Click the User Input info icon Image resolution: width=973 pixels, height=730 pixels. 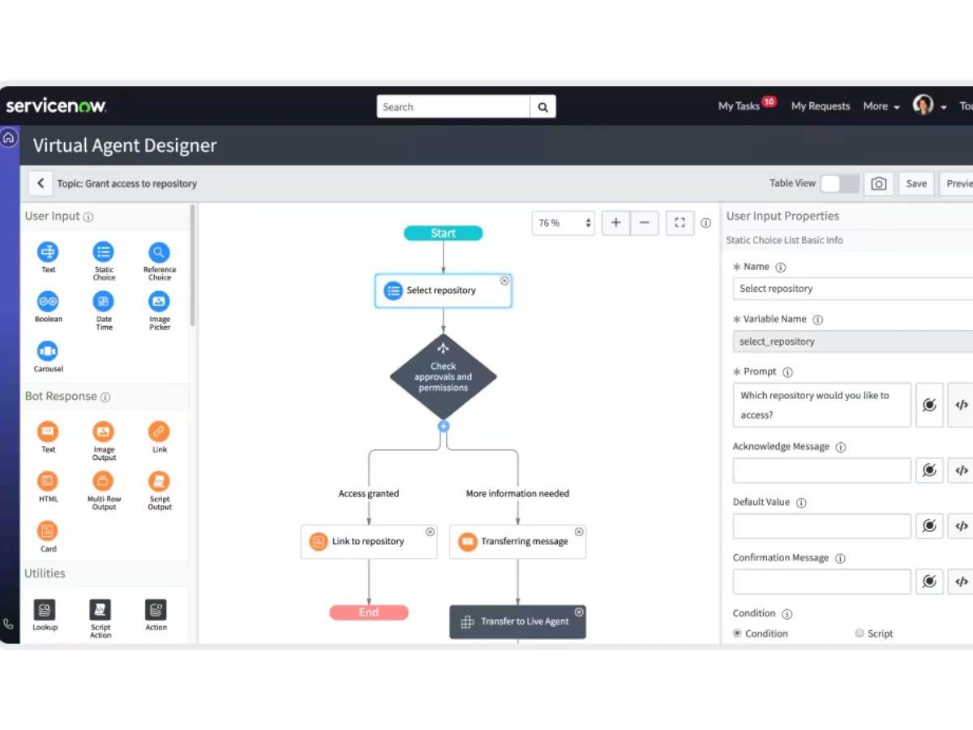coord(88,217)
